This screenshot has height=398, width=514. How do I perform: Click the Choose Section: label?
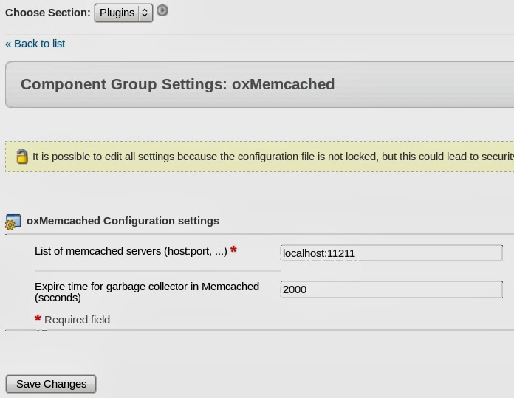click(48, 13)
